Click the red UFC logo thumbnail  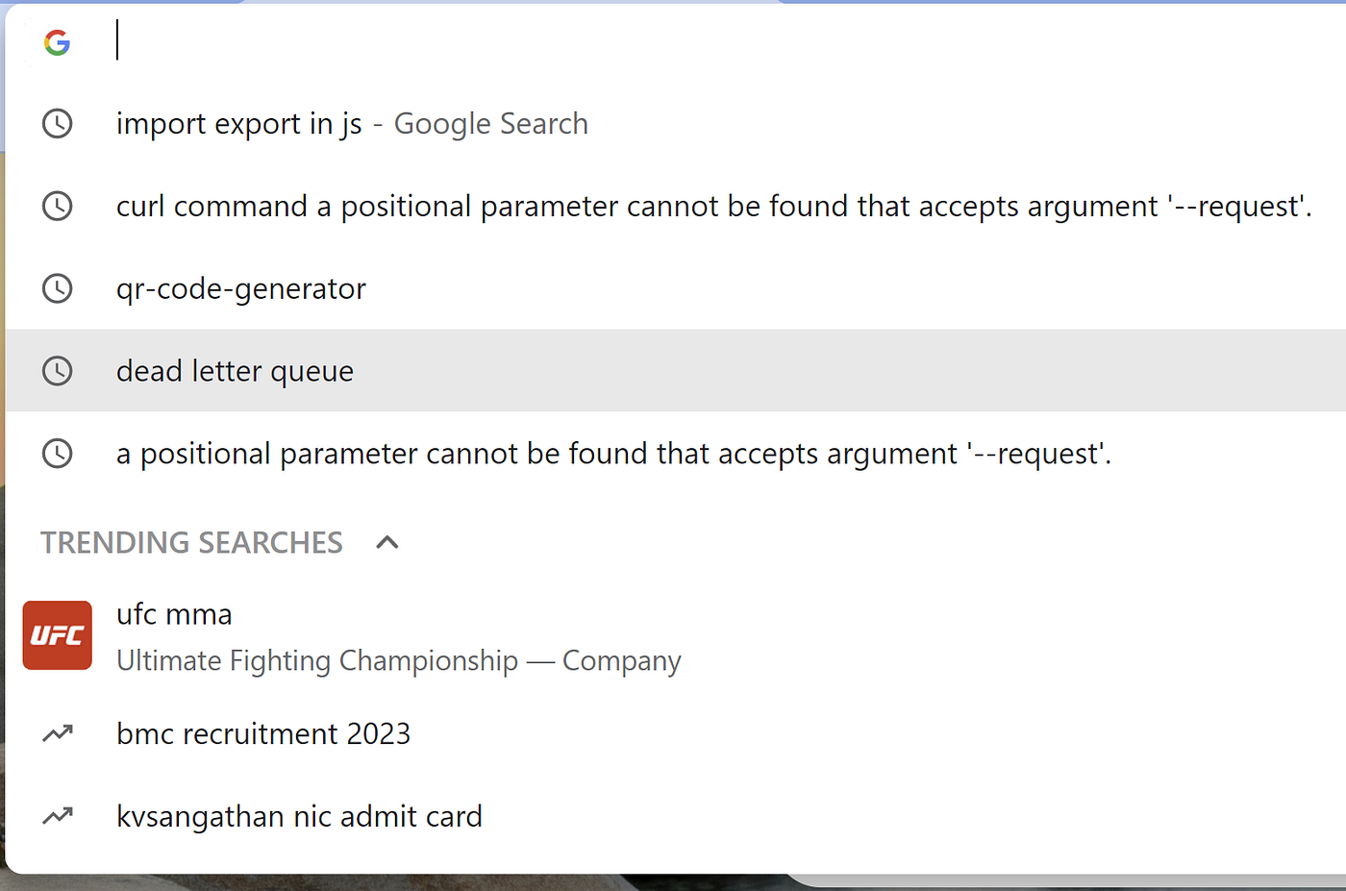tap(58, 635)
